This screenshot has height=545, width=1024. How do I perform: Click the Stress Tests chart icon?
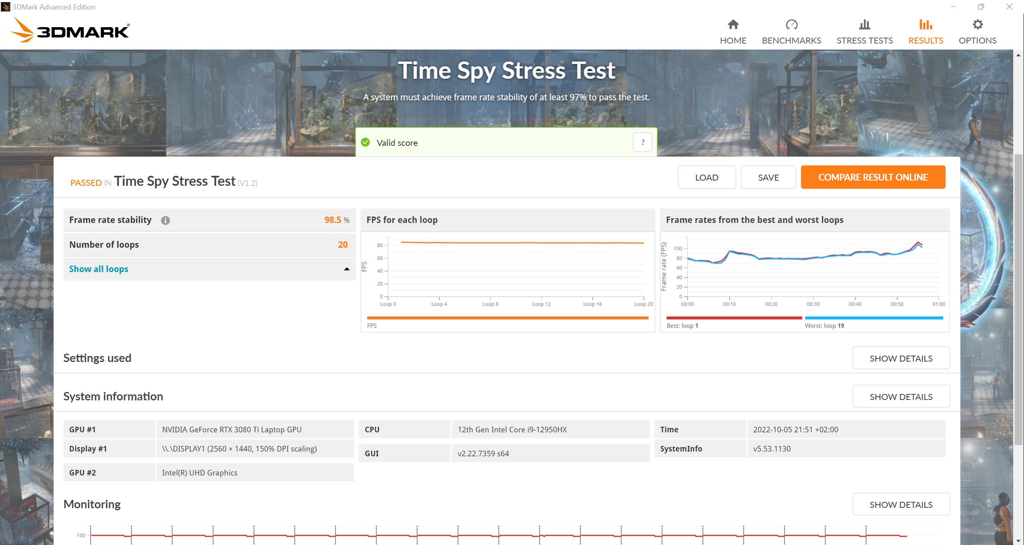864,25
